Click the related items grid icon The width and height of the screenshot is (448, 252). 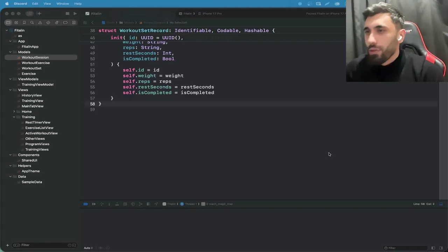click(x=85, y=22)
